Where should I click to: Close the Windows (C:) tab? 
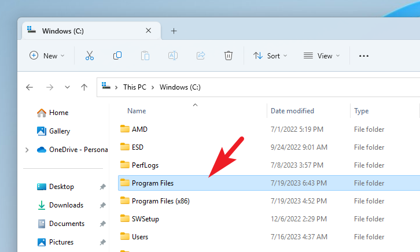(x=149, y=31)
